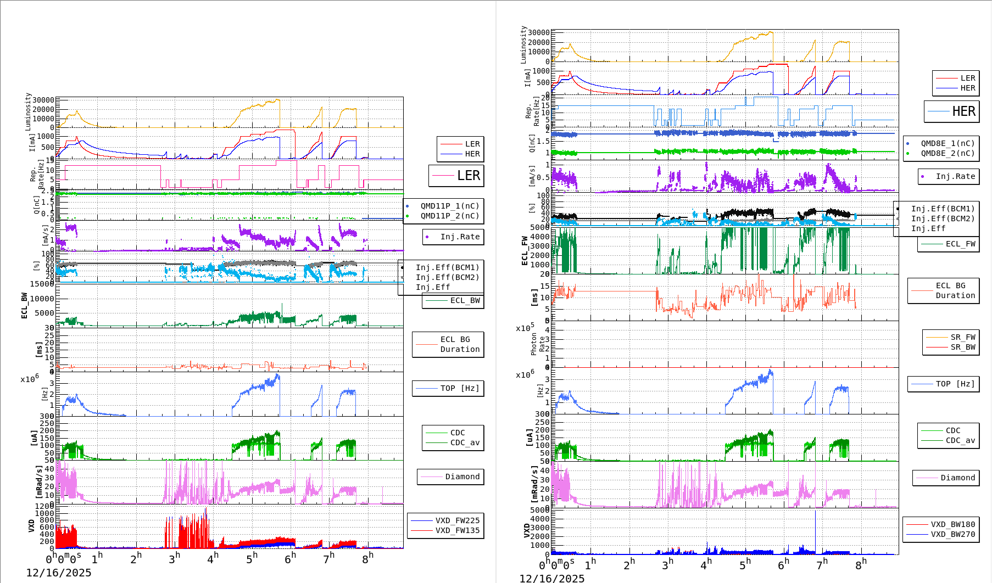
Task: Click the SR_FW legend entry
Action: [950, 338]
